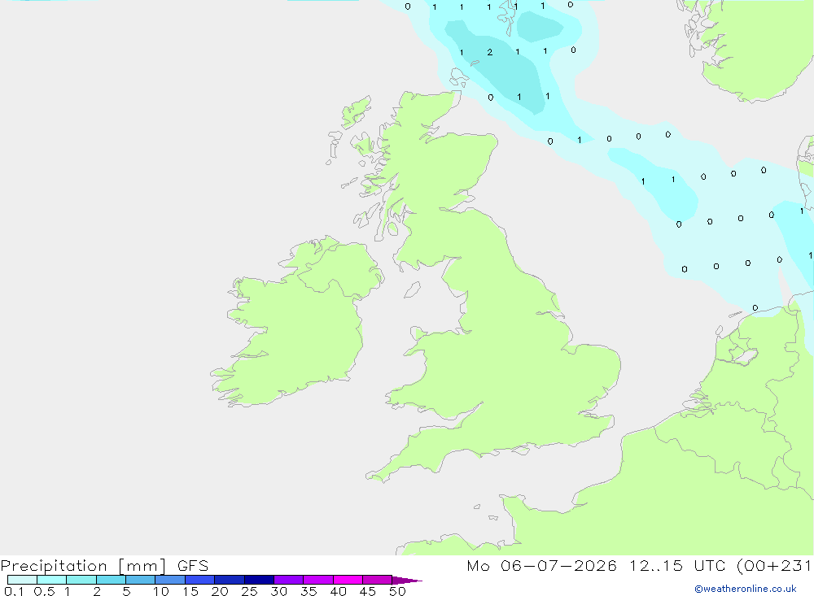Click the 30 to 35 mm legend swatch
The height and width of the screenshot is (596, 814).
pyautogui.click(x=289, y=580)
